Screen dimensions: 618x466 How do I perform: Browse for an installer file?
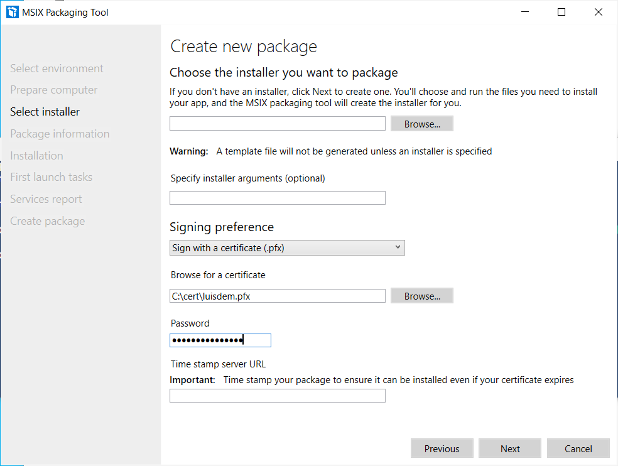point(422,124)
